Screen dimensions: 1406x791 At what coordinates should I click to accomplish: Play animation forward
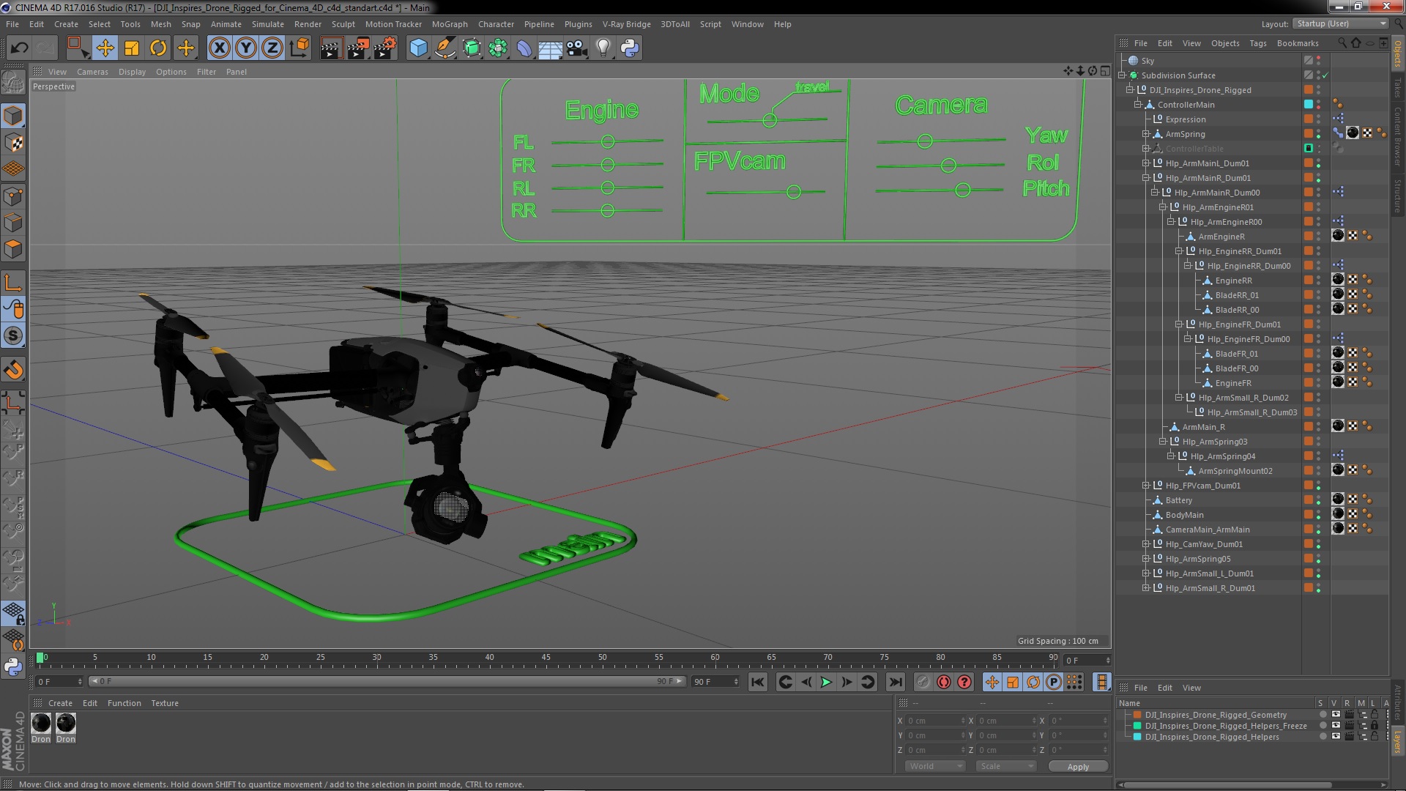coord(826,682)
